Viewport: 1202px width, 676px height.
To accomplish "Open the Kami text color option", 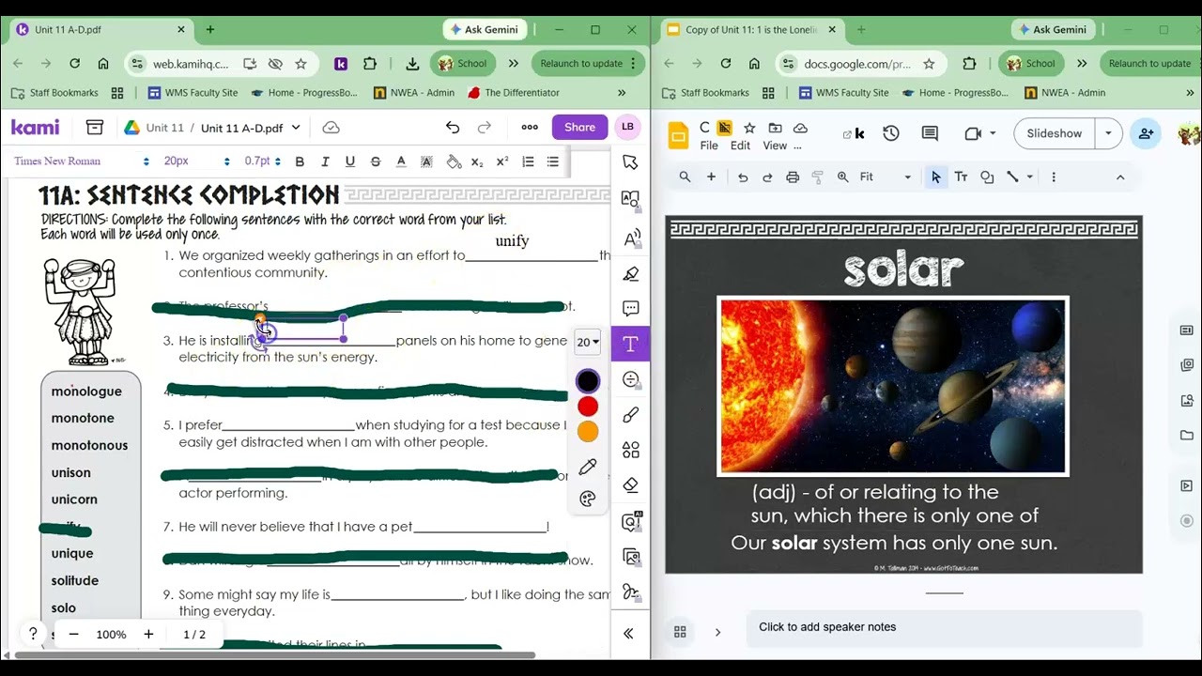I will (401, 161).
